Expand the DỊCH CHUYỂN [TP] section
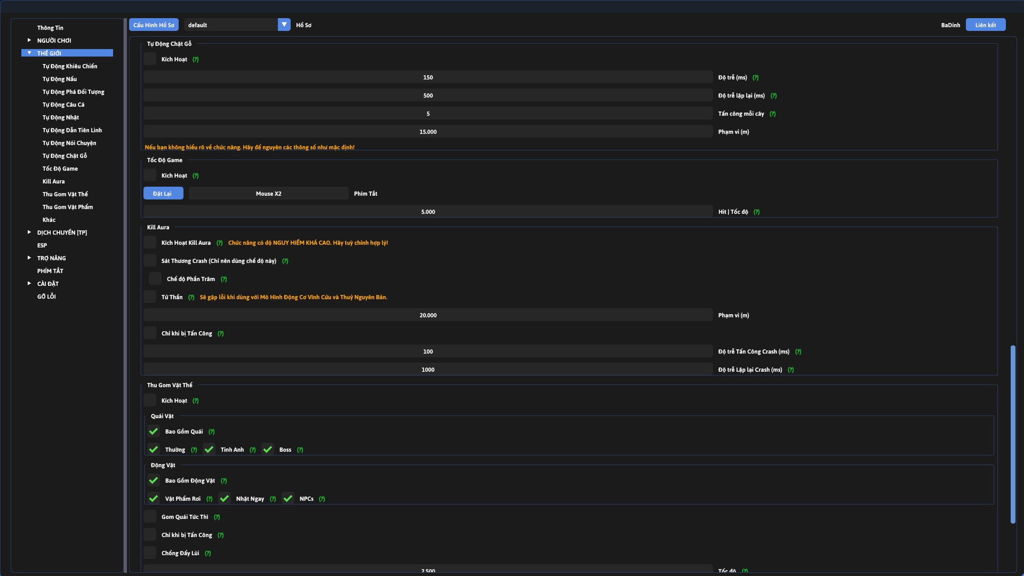The image size is (1024, 576). tap(29, 232)
